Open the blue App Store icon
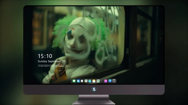This screenshot has height=105, width=188. (x=110, y=81)
